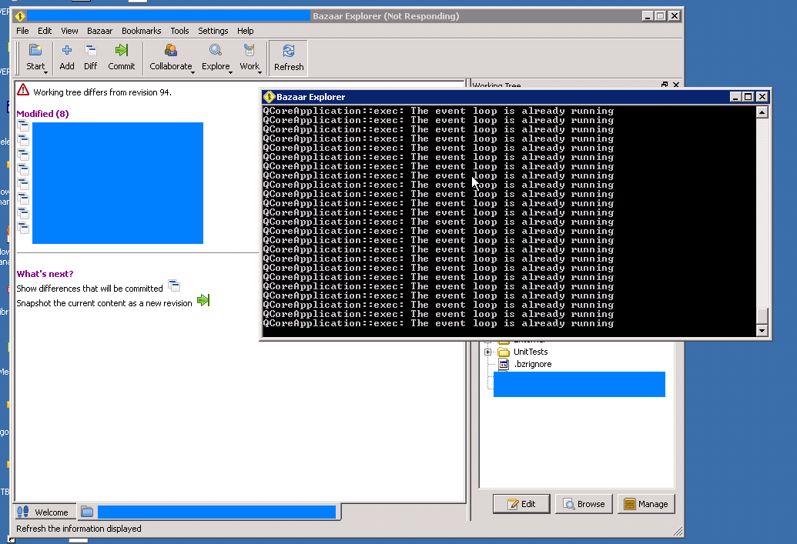
Task: Click the Collaborate toolbar icon
Action: coord(170,51)
